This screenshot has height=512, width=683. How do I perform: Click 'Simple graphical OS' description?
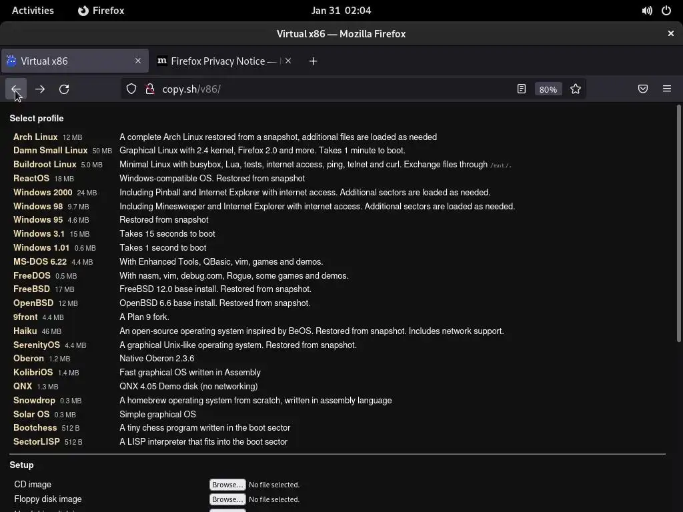(157, 414)
